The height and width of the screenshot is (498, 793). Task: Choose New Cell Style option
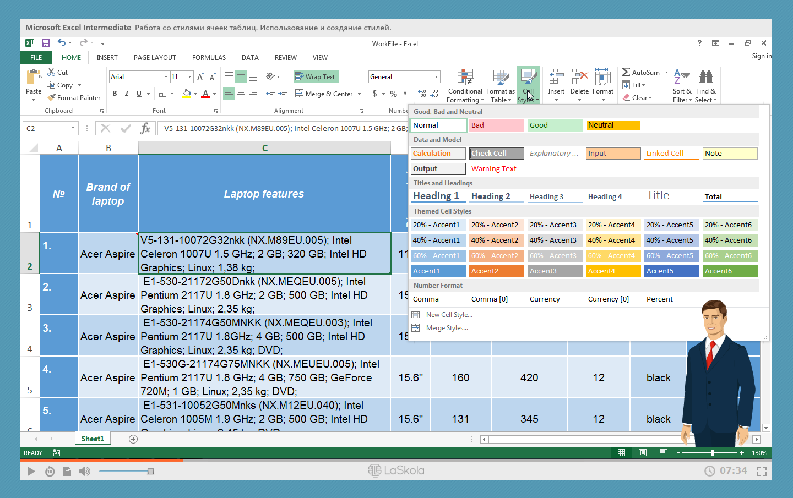point(449,315)
